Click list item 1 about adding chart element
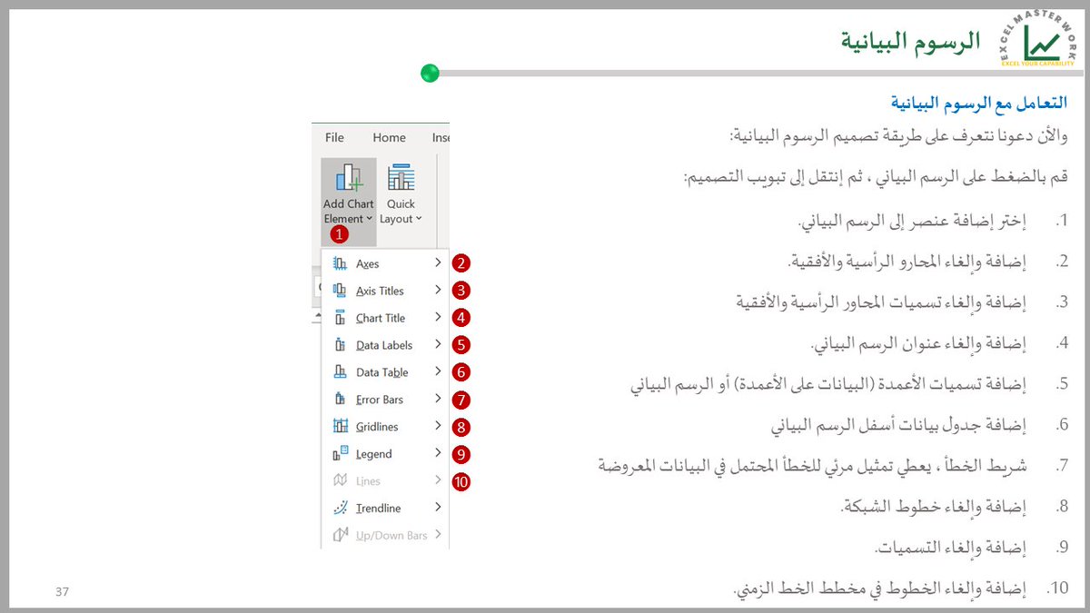Viewport: 1090px width, 613px height. [933, 221]
